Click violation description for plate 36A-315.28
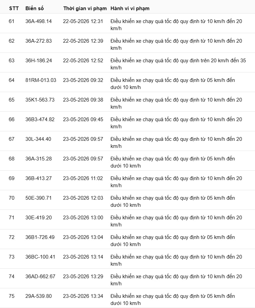Screen dimensions: 255x308 click(173, 162)
